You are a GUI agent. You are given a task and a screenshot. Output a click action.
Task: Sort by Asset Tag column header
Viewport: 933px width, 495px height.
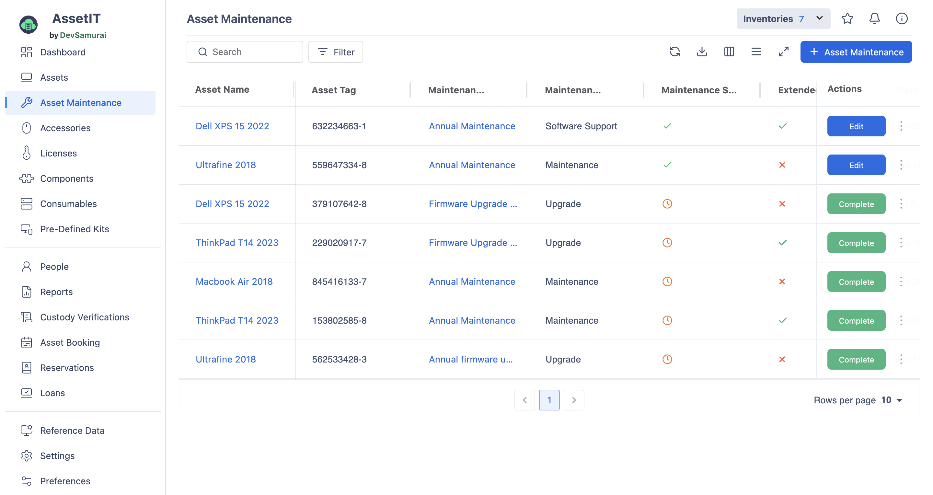[334, 90]
